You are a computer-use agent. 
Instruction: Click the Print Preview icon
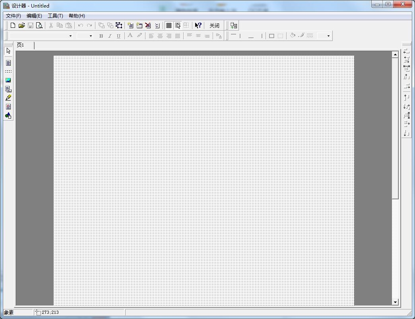[39, 25]
